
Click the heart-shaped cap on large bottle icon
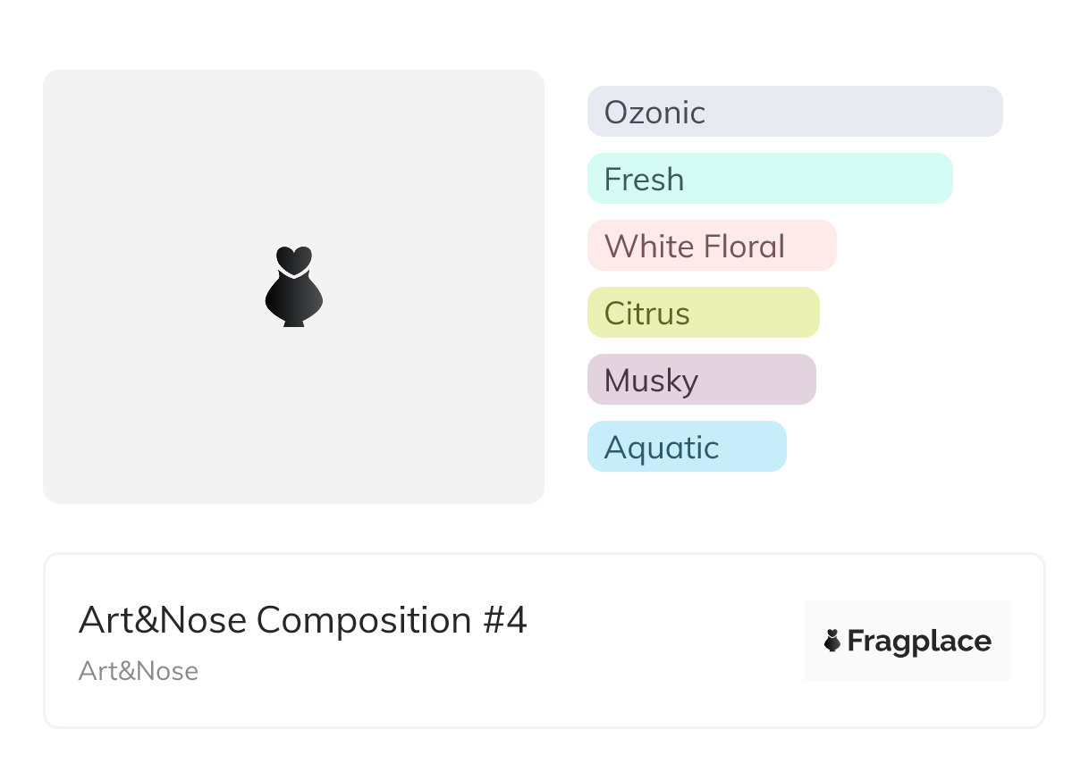point(293,259)
